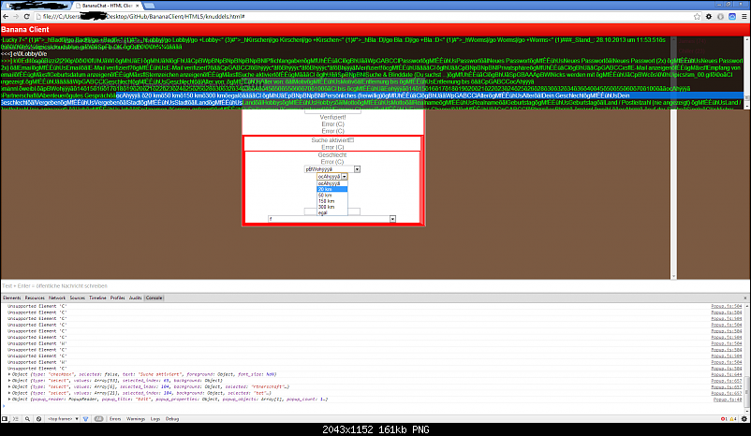Filter the console by Debug
Image resolution: width=751 pixels, height=436 pixels.
[172, 419]
